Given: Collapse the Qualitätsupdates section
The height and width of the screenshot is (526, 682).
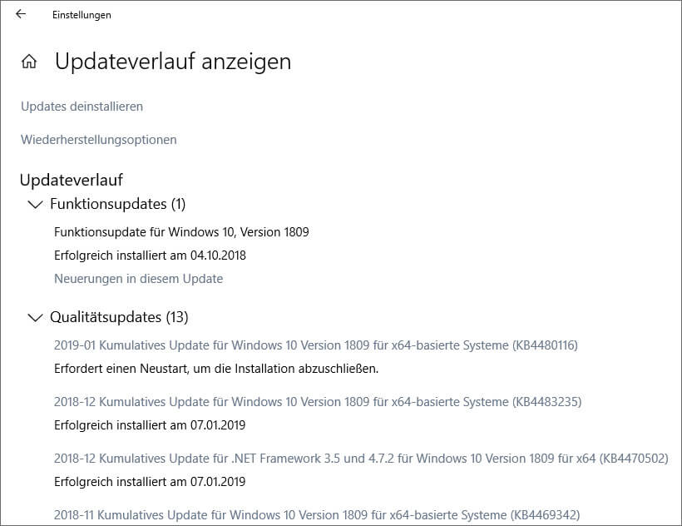Looking at the screenshot, I should 33,317.
